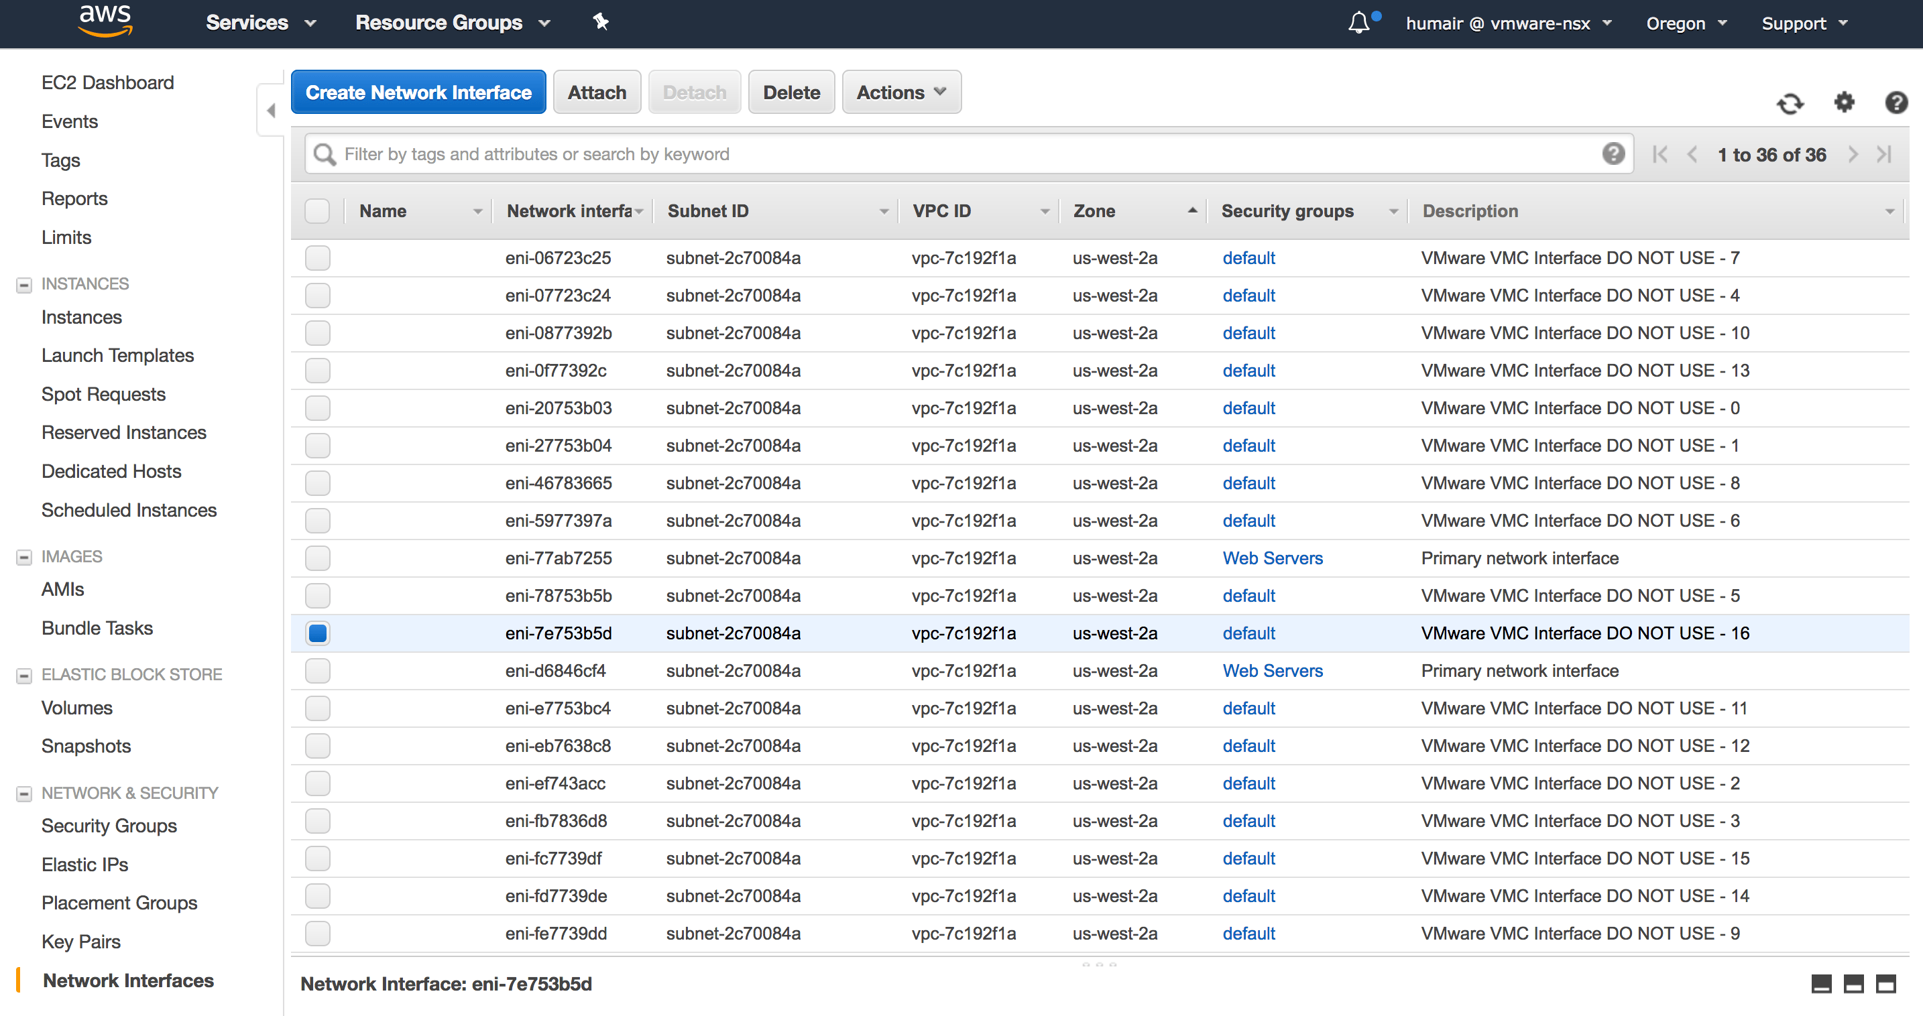
Task: Click the filter search input field
Action: 968,154
